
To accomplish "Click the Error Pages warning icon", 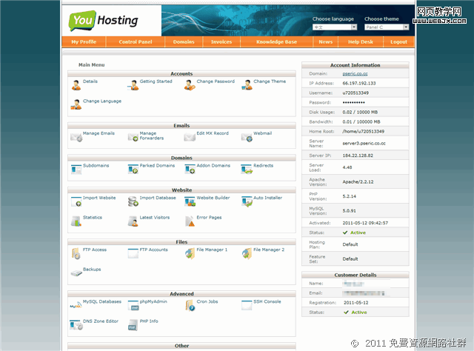I will coord(190,221).
